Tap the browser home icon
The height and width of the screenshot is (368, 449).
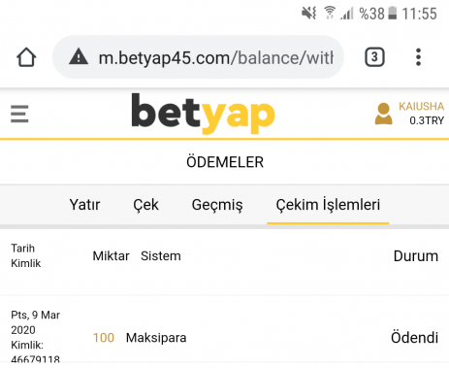tap(26, 57)
